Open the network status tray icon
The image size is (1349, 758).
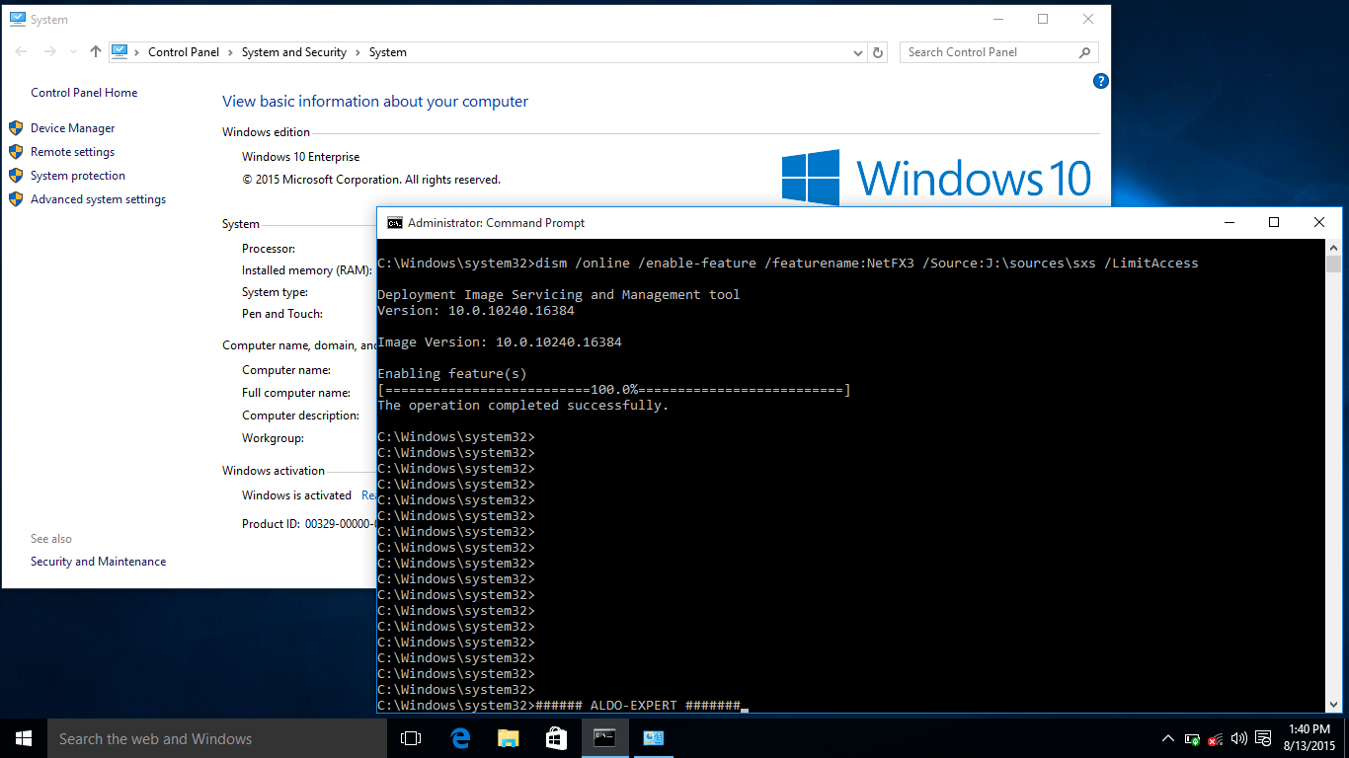pyautogui.click(x=1216, y=738)
